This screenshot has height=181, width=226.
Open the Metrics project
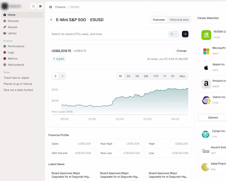[13, 59]
